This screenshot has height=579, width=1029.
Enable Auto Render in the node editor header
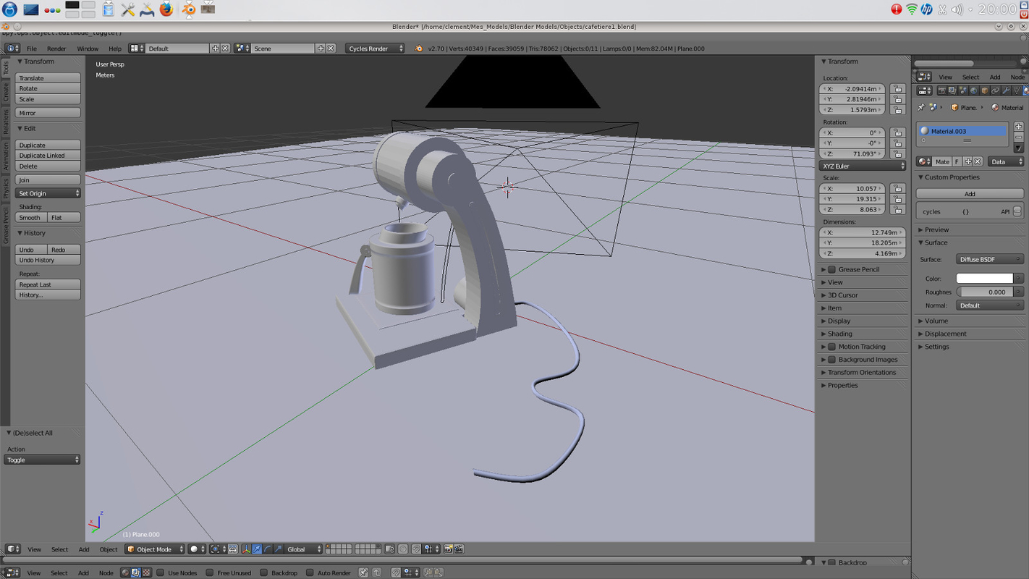(309, 572)
